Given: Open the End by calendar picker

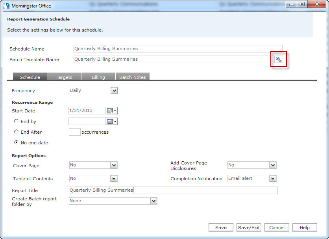Looking at the screenshot, I should coord(112,121).
